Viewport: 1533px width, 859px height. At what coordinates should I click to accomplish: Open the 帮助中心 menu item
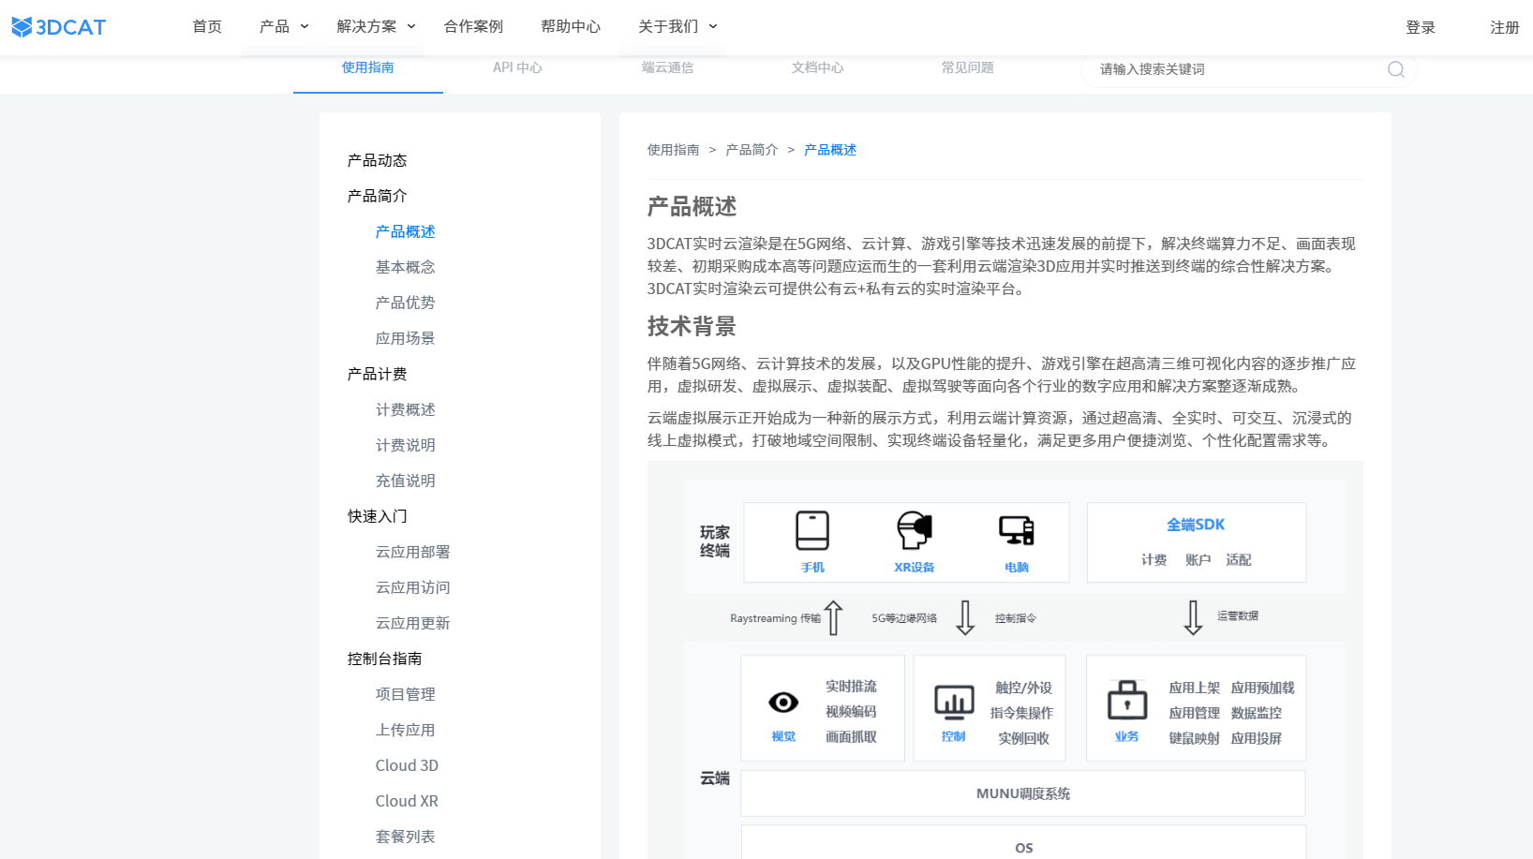571,26
